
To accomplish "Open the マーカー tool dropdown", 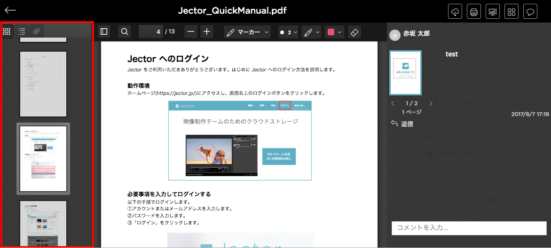I will pyautogui.click(x=247, y=32).
